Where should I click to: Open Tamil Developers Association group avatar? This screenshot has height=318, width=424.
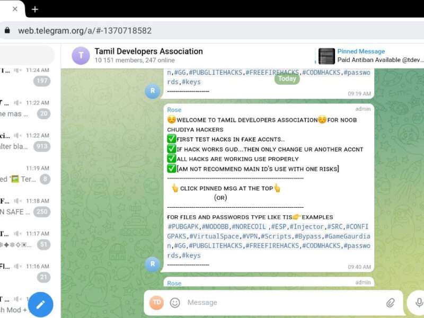pos(81,56)
